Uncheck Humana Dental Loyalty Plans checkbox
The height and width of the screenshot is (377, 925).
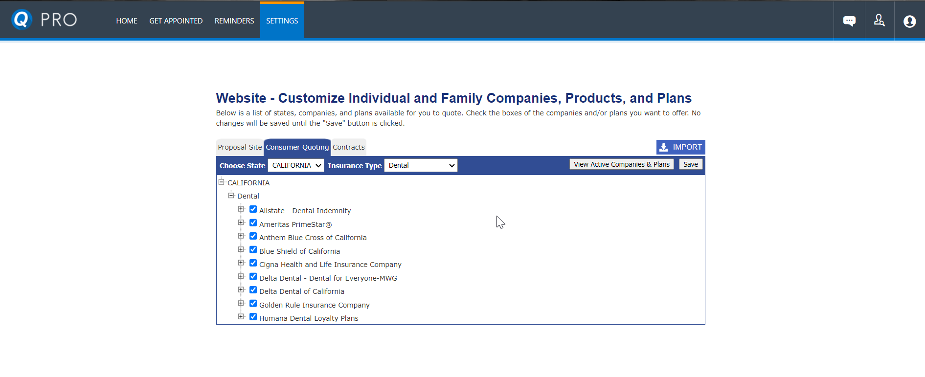point(253,317)
